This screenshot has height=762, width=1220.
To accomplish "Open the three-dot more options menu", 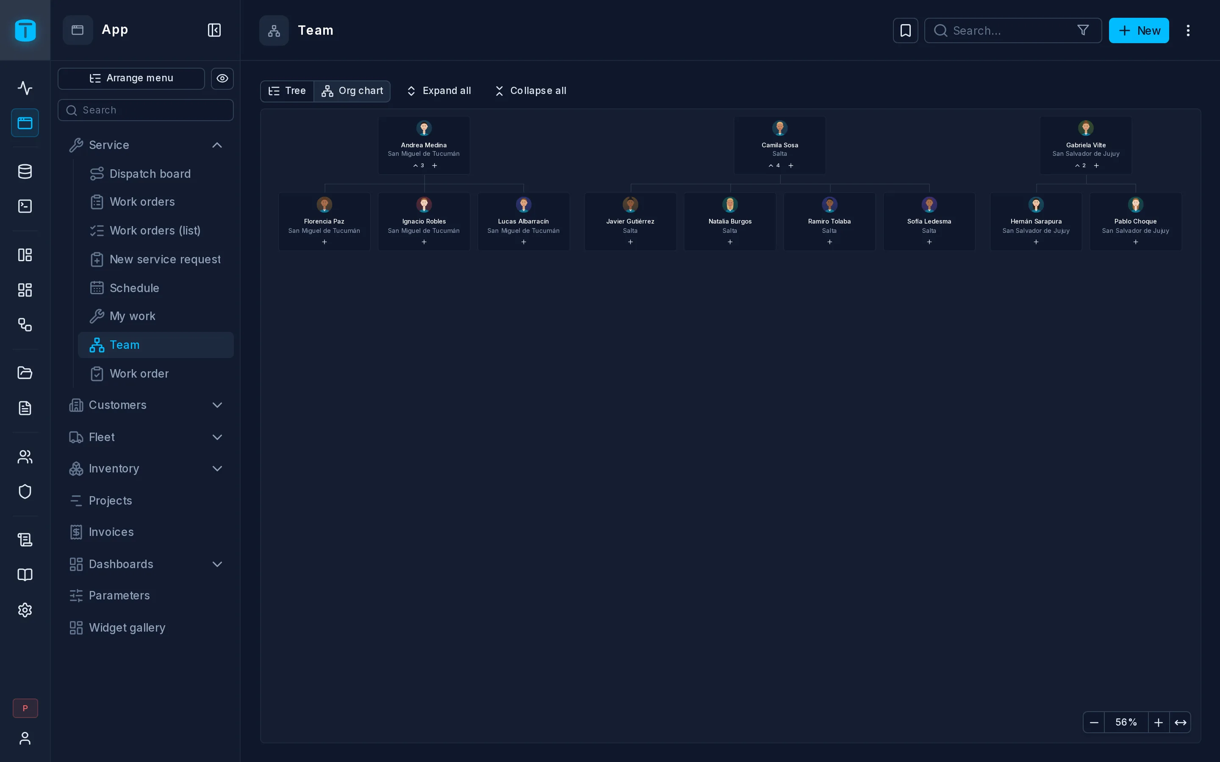I will click(x=1188, y=31).
